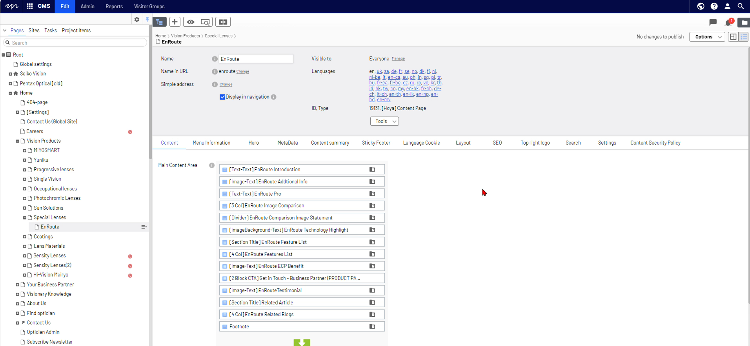Click the Name input field
Image resolution: width=750 pixels, height=346 pixels.
(x=256, y=59)
